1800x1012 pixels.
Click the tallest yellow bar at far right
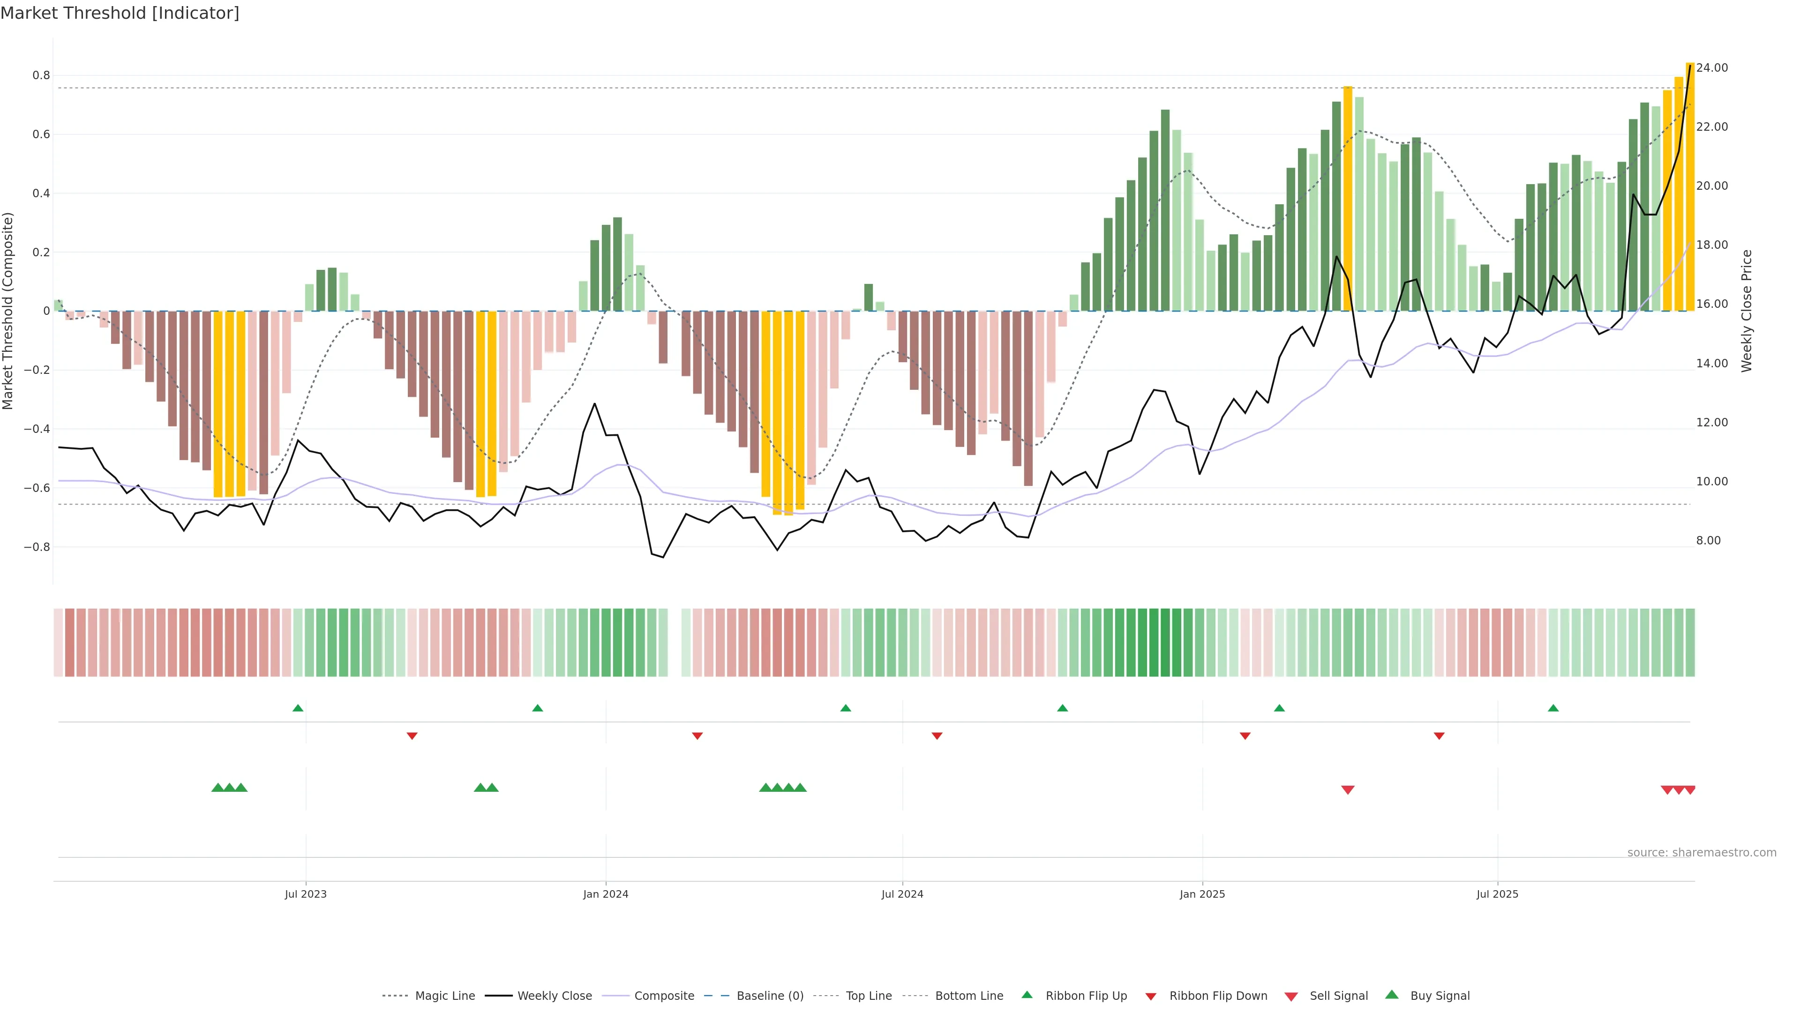(x=1689, y=188)
